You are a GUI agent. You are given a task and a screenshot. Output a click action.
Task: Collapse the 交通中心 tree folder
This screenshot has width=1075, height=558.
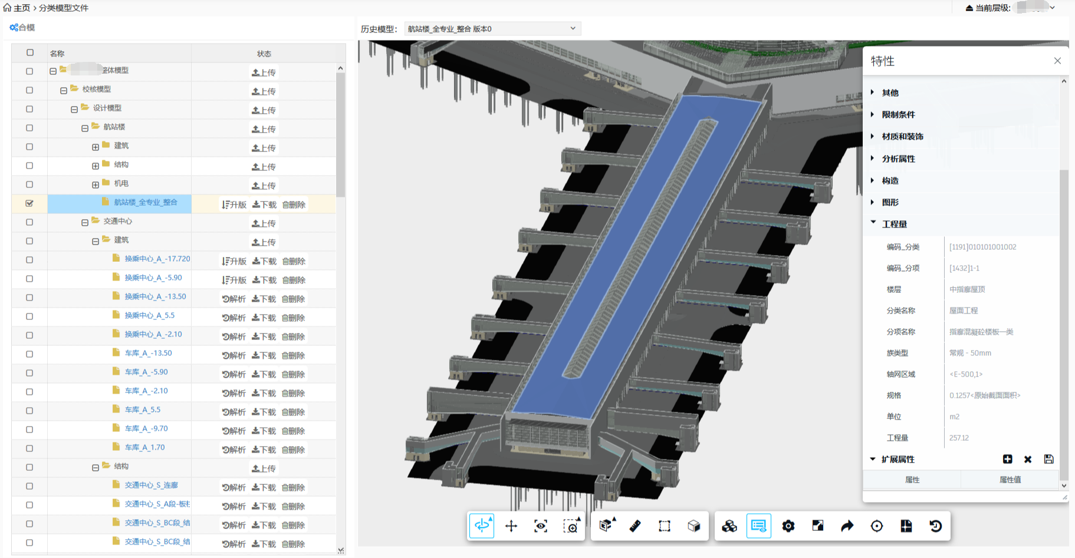[85, 222]
